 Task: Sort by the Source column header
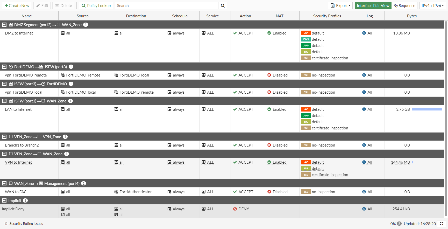pos(83,16)
